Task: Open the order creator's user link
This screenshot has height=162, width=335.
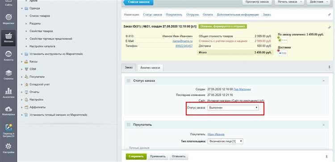Action: [242, 89]
